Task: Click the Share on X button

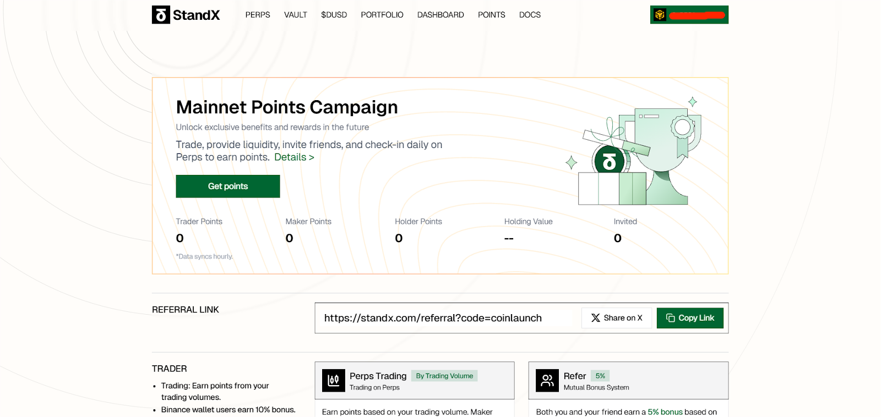Action: pos(617,318)
